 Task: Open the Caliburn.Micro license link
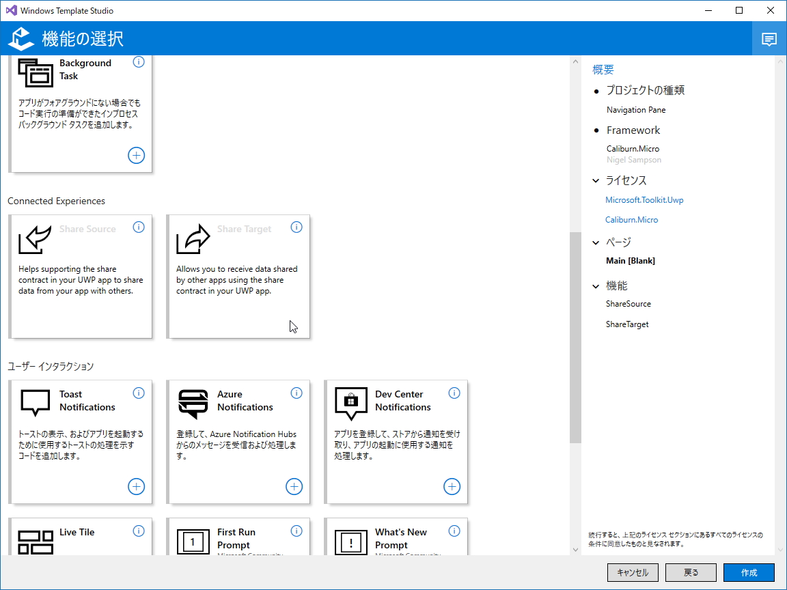tap(632, 219)
